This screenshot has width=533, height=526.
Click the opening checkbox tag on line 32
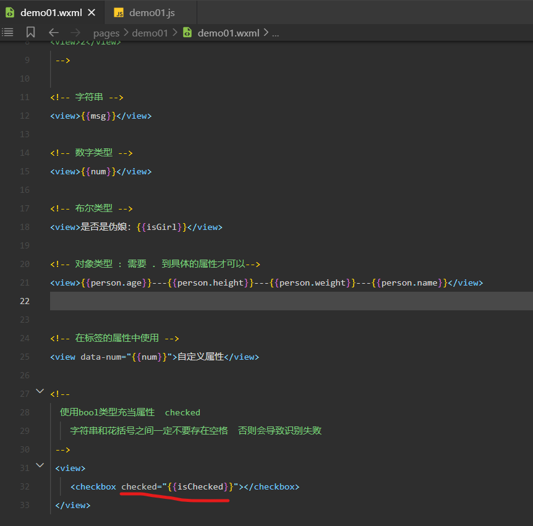pos(93,486)
